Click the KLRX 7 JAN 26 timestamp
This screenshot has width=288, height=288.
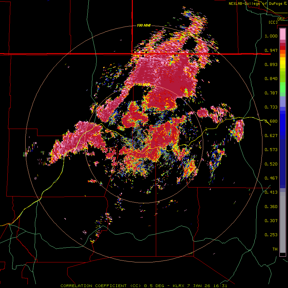coord(200,286)
